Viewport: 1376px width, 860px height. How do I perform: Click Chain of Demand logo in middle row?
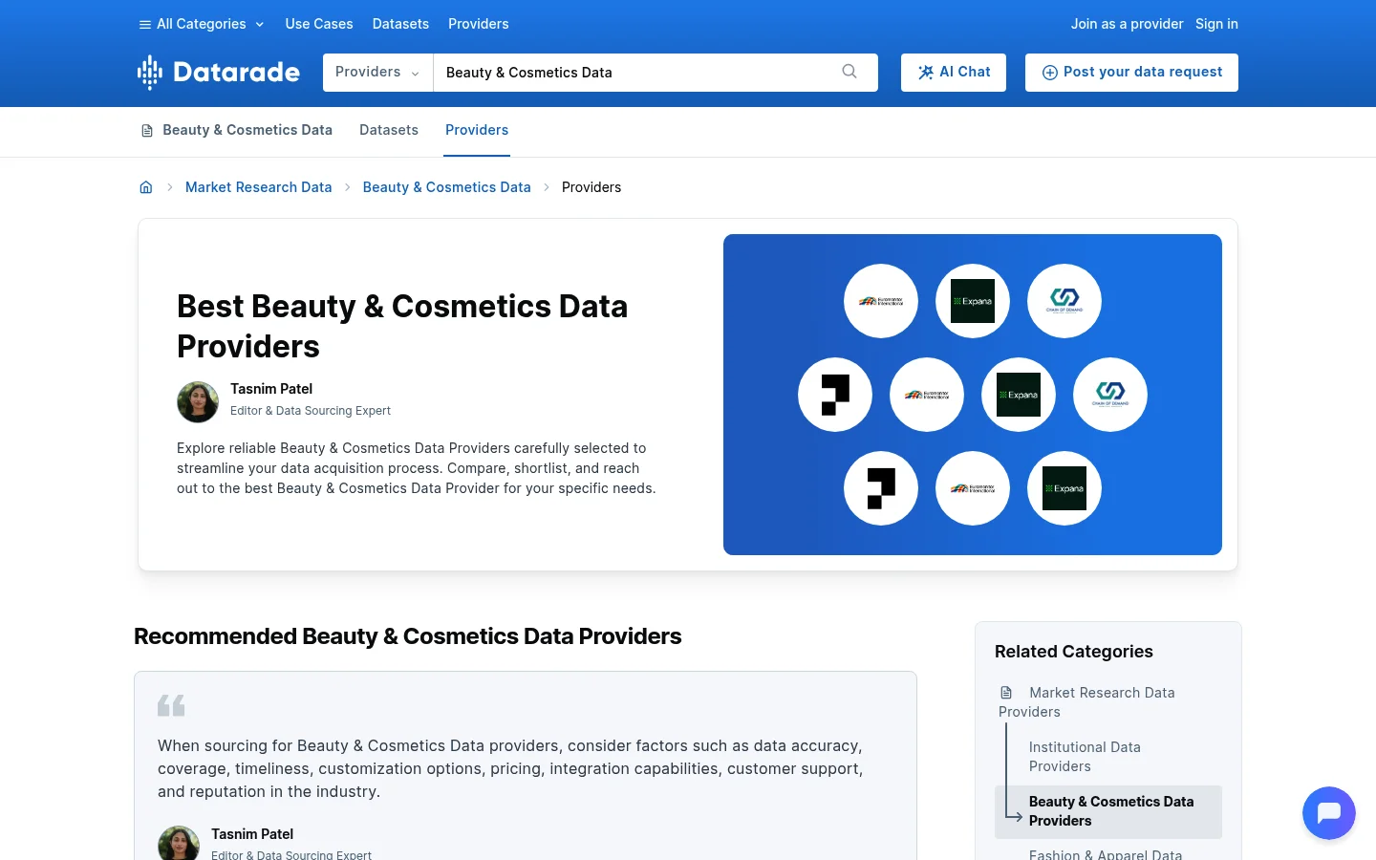click(x=1110, y=395)
